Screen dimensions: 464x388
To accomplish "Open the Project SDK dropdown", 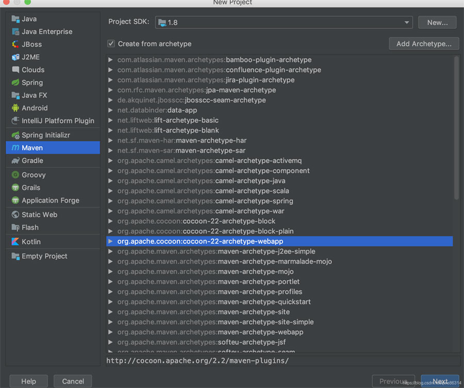I will [x=284, y=23].
